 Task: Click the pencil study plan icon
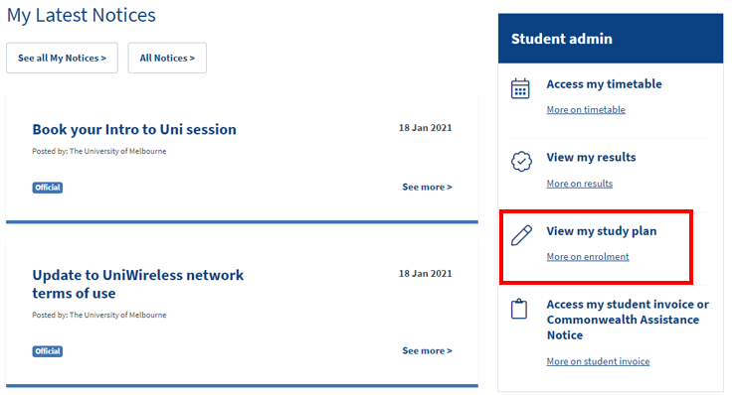point(521,235)
